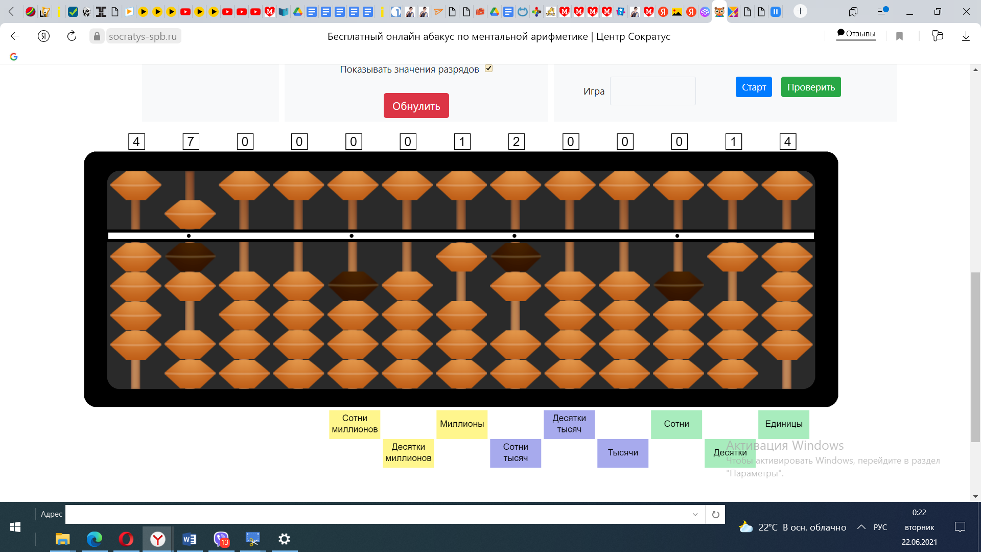Click the page vertical scrollbar thumb
981x552 pixels.
click(x=975, y=357)
